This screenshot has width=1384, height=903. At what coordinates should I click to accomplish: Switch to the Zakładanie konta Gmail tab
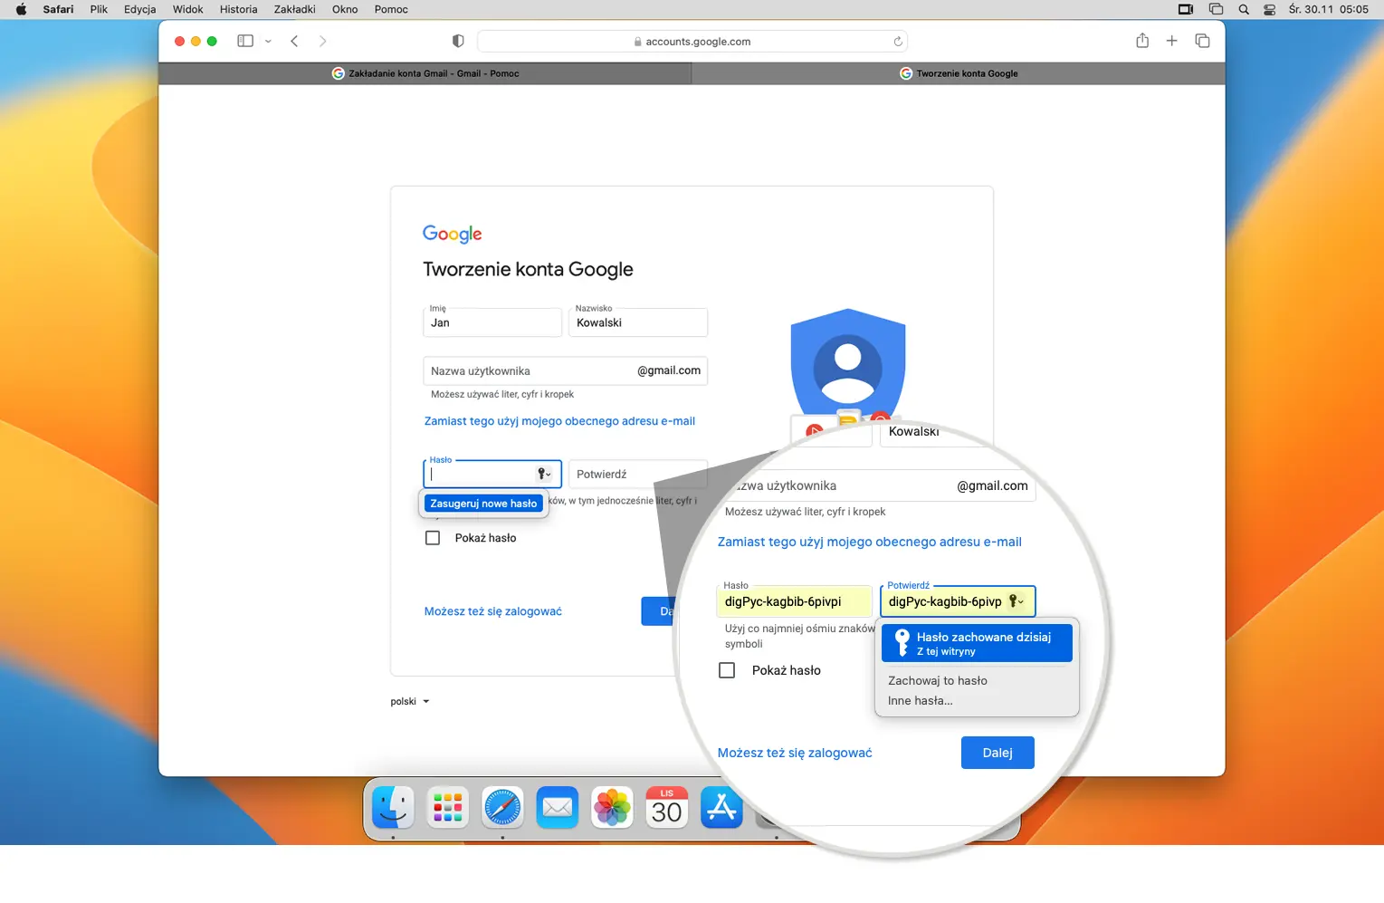(x=425, y=73)
